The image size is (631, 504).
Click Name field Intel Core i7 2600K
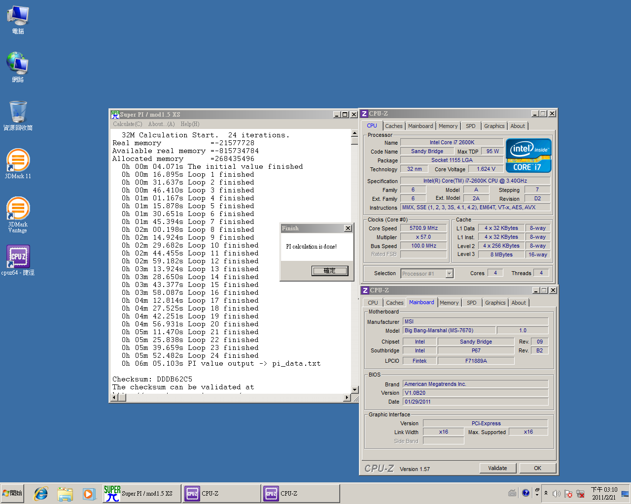tap(452, 142)
